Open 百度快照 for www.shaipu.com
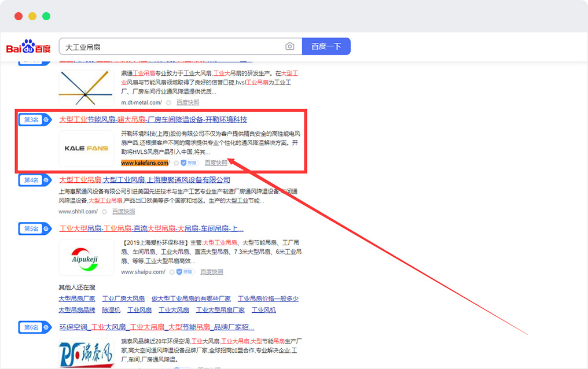The image size is (588, 369). (211, 272)
